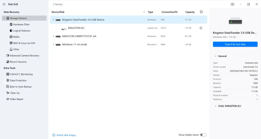261x139 pixels.
Task: Collapse the Kingston DataTraveler 3.0 row
Action: click(x=53, y=20)
